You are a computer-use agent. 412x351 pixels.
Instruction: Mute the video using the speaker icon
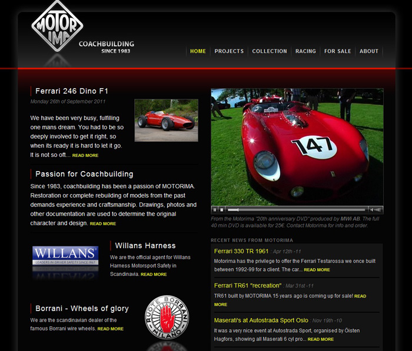tap(371, 210)
